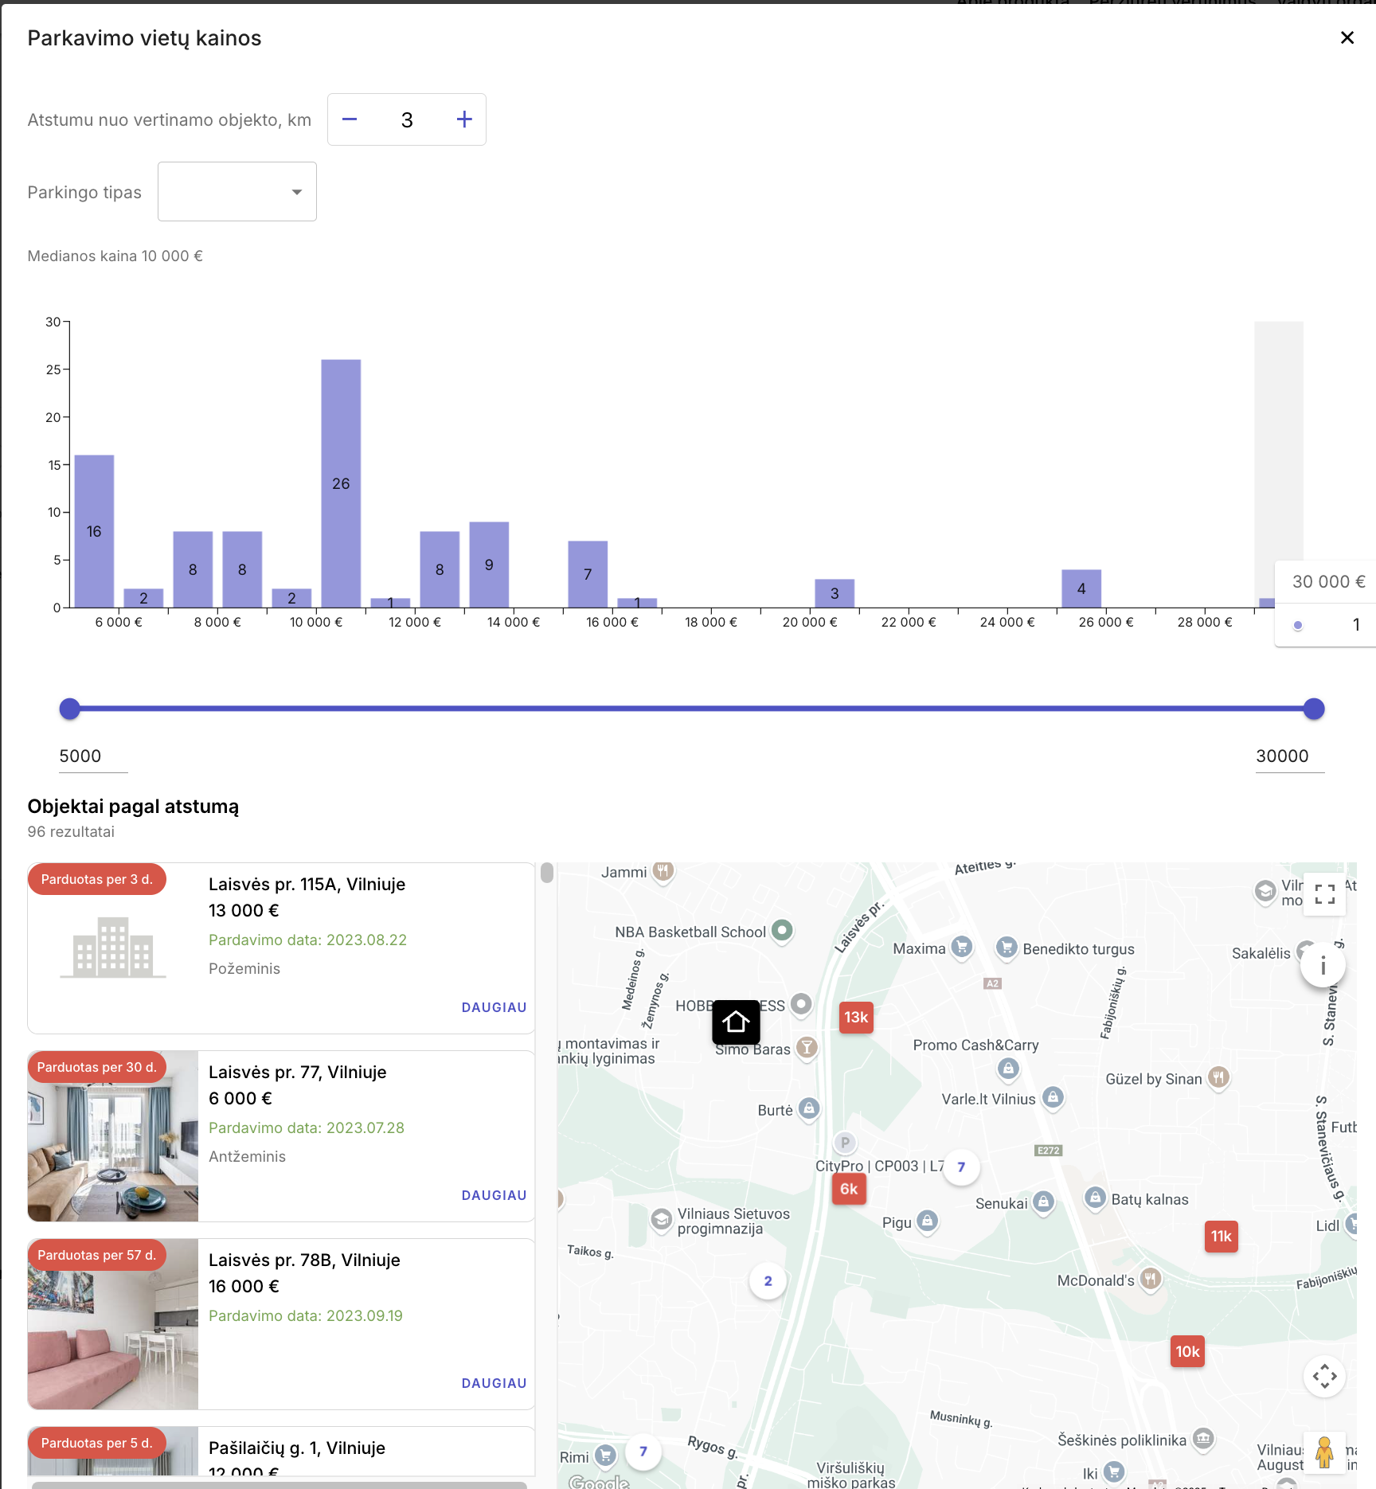
Task: Click the histogram bar labeled 9
Action: pos(489,565)
